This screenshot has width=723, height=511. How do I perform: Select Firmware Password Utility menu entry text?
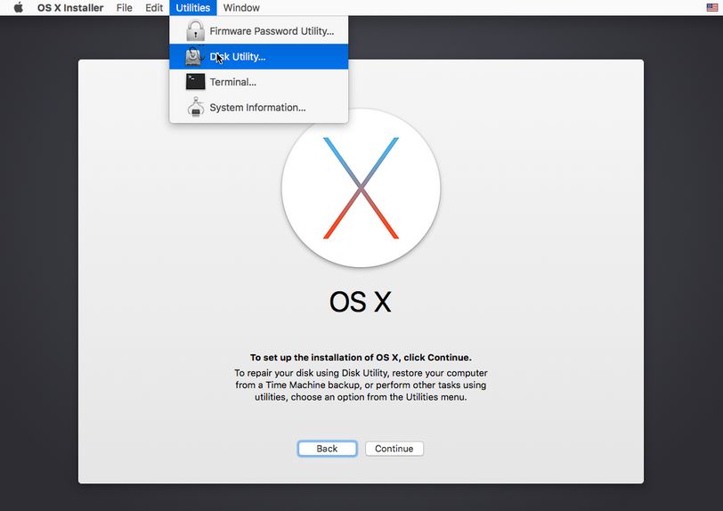point(272,31)
